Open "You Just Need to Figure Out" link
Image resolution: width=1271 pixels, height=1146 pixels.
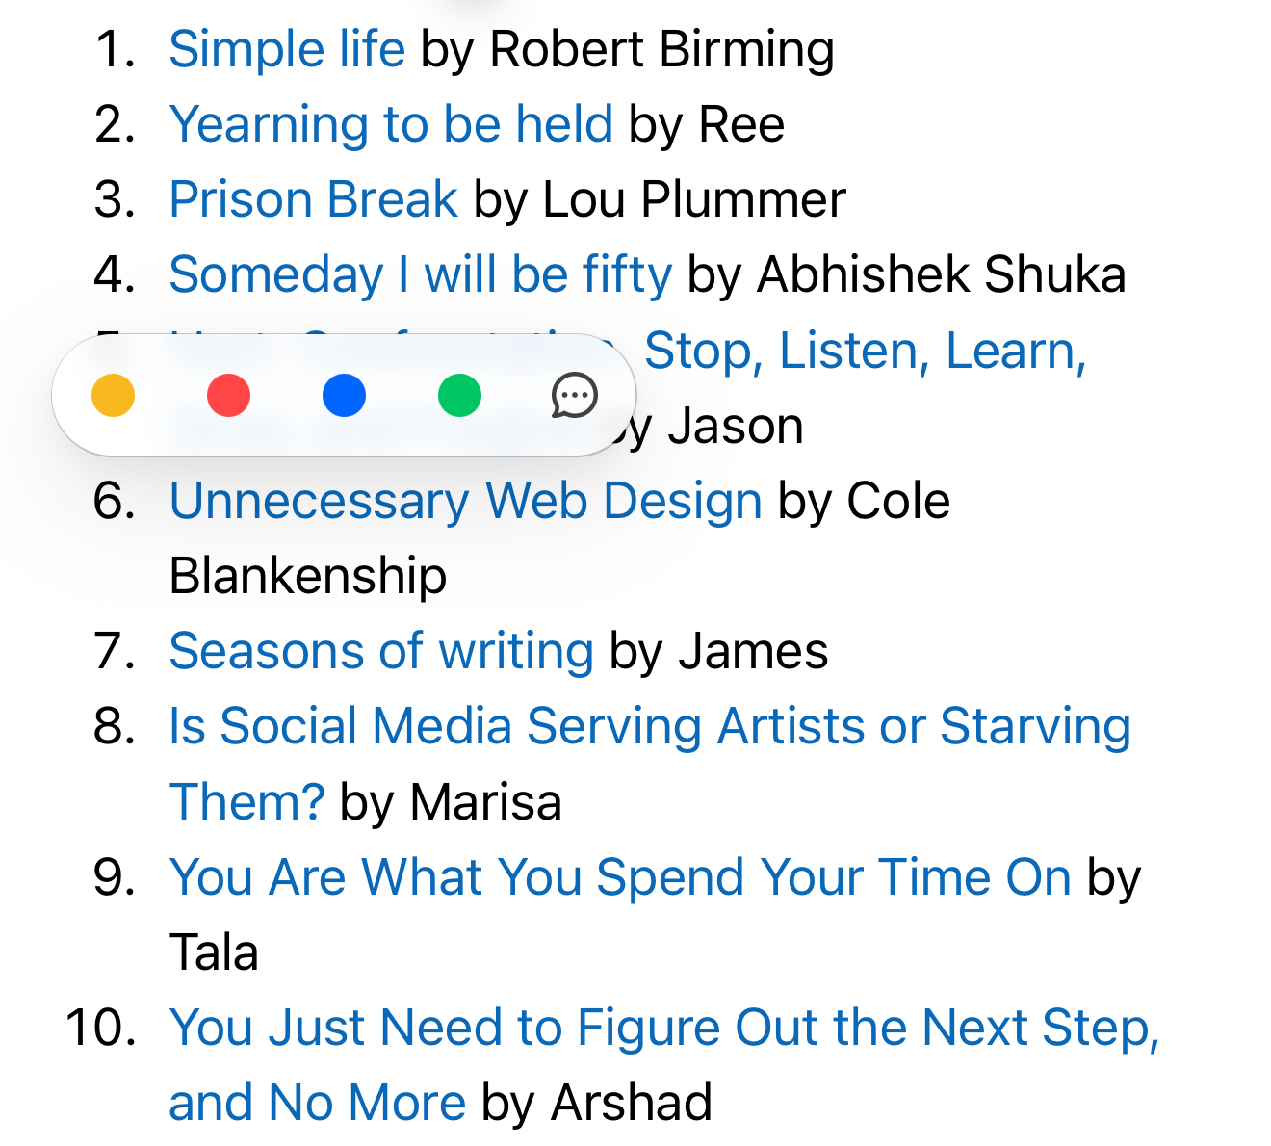coord(663,1028)
